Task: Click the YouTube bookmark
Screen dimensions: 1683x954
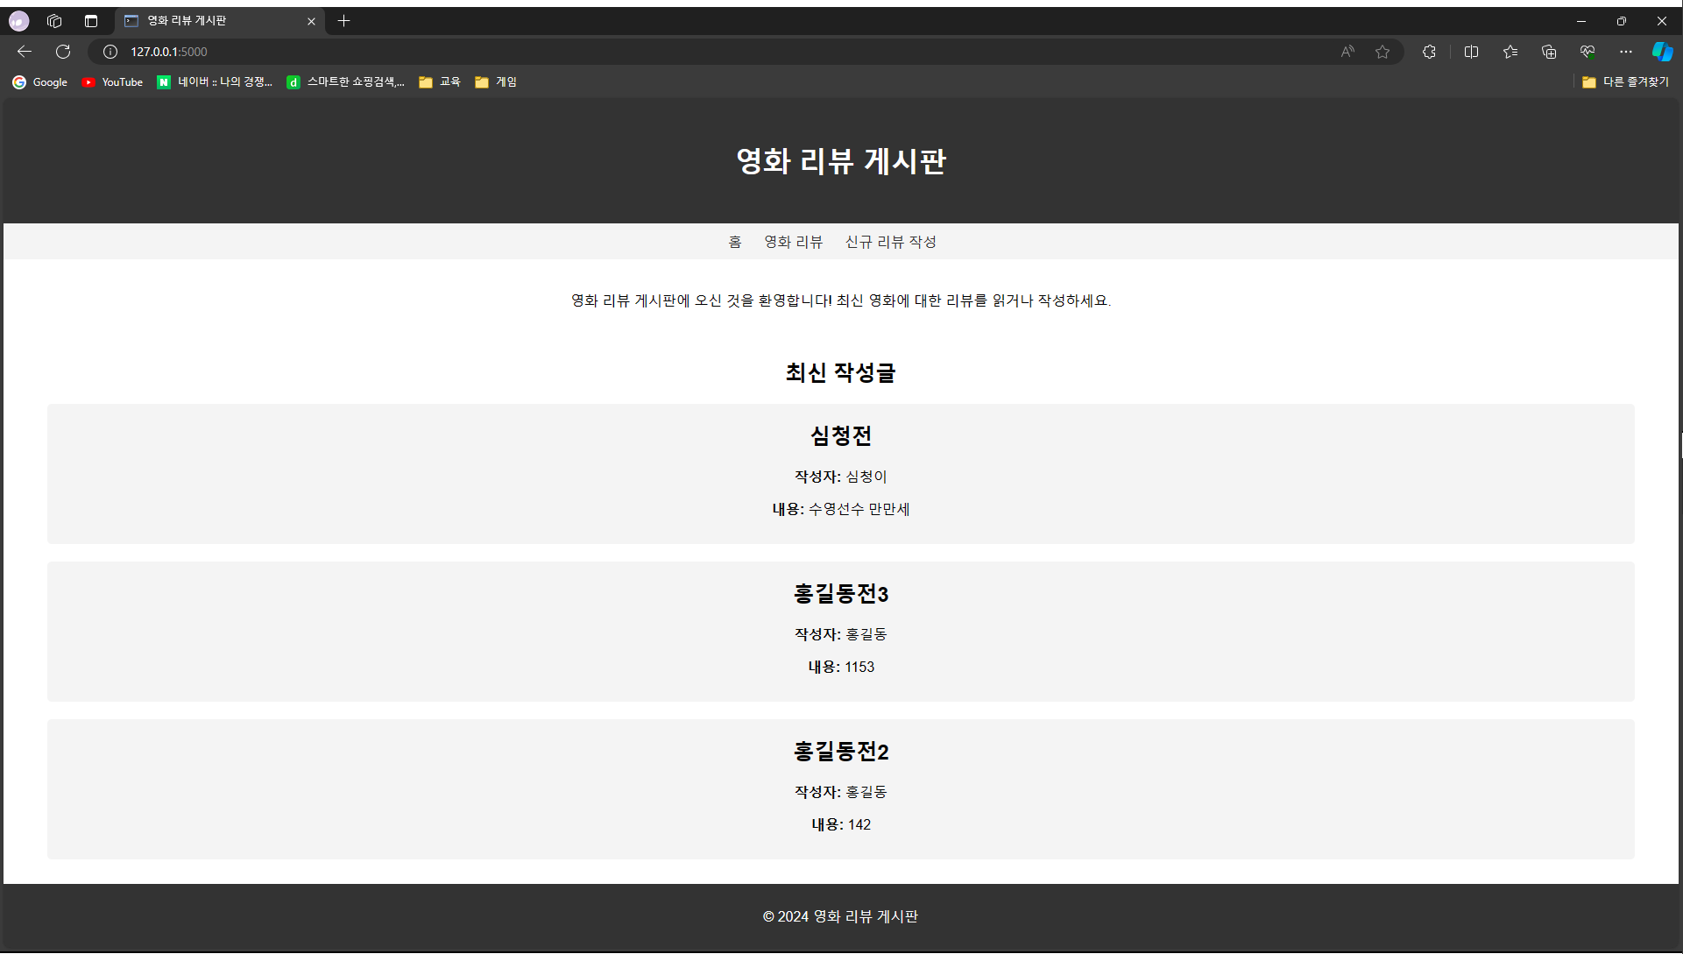Action: [112, 81]
